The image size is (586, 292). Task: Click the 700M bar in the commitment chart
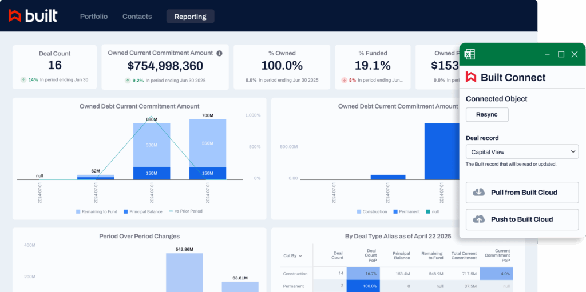(207, 149)
